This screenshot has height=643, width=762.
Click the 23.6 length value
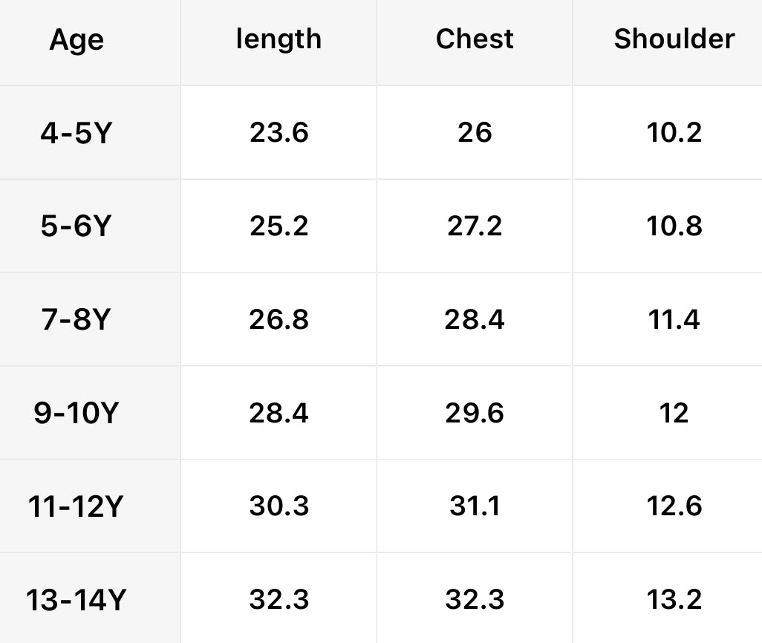(279, 133)
